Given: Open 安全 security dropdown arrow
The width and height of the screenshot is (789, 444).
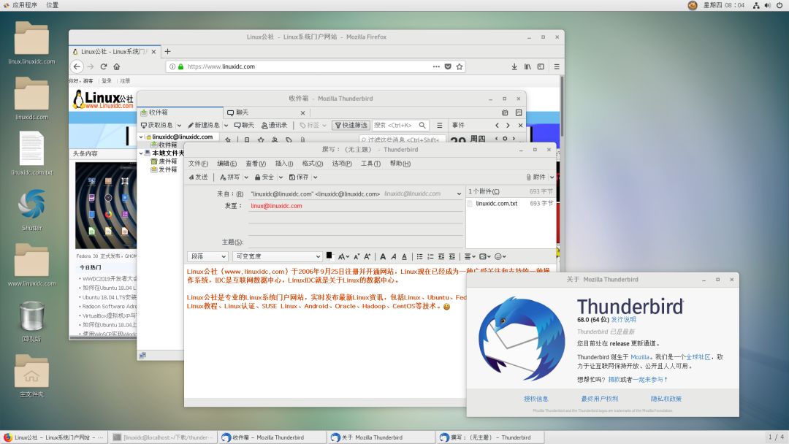Looking at the screenshot, I should point(281,177).
